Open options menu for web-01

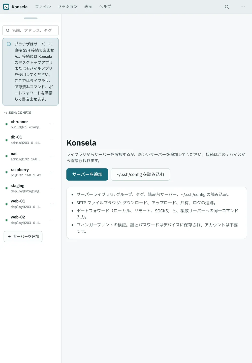click(52, 204)
